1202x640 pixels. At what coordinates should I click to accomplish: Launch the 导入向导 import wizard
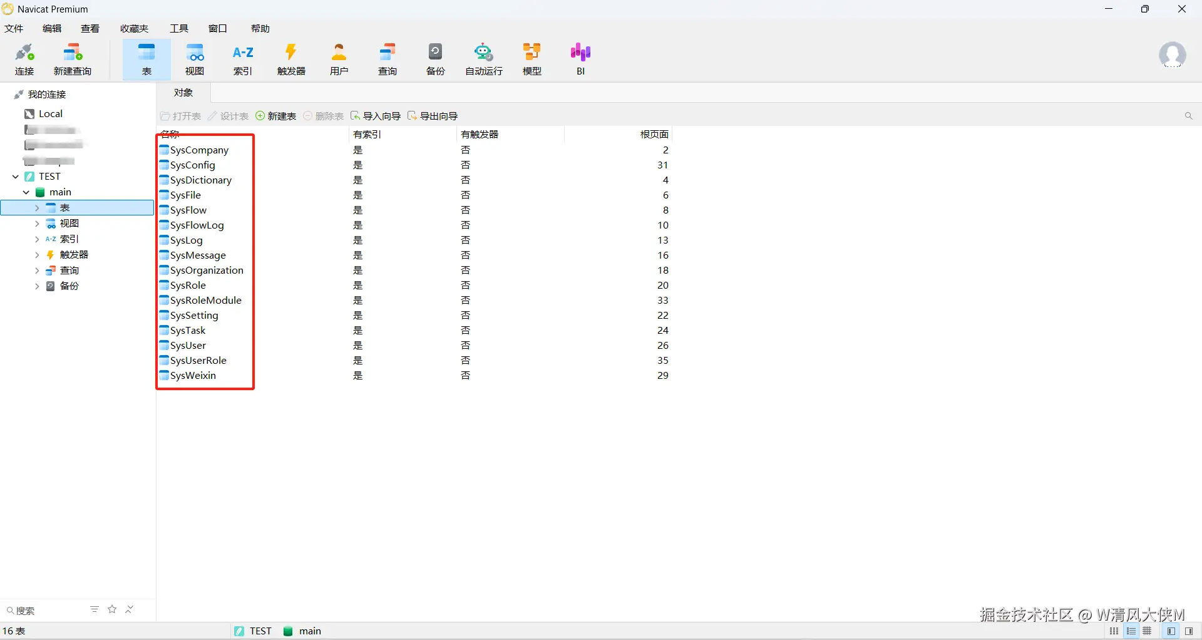[376, 116]
